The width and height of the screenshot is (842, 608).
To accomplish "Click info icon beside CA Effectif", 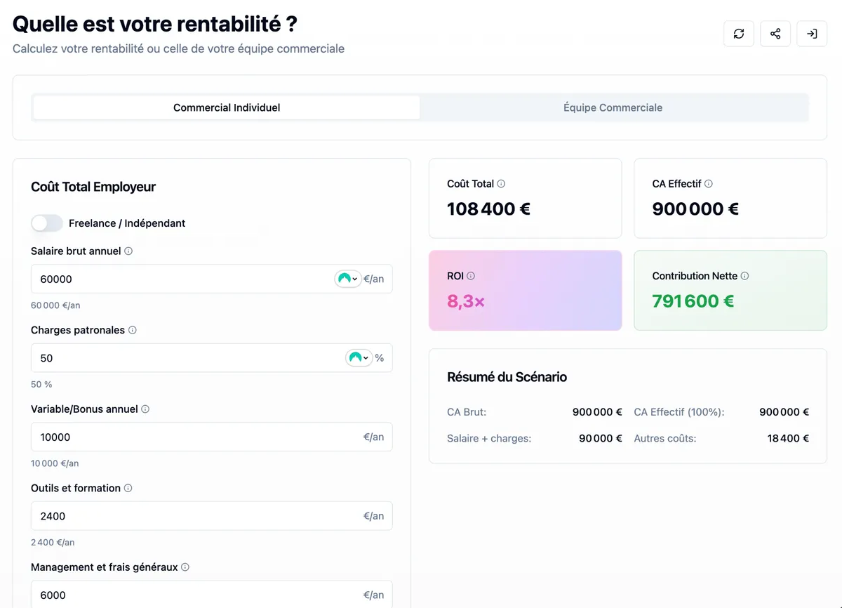I will [709, 183].
